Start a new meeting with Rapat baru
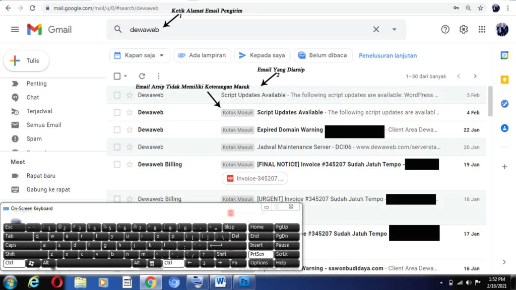 [x=41, y=176]
